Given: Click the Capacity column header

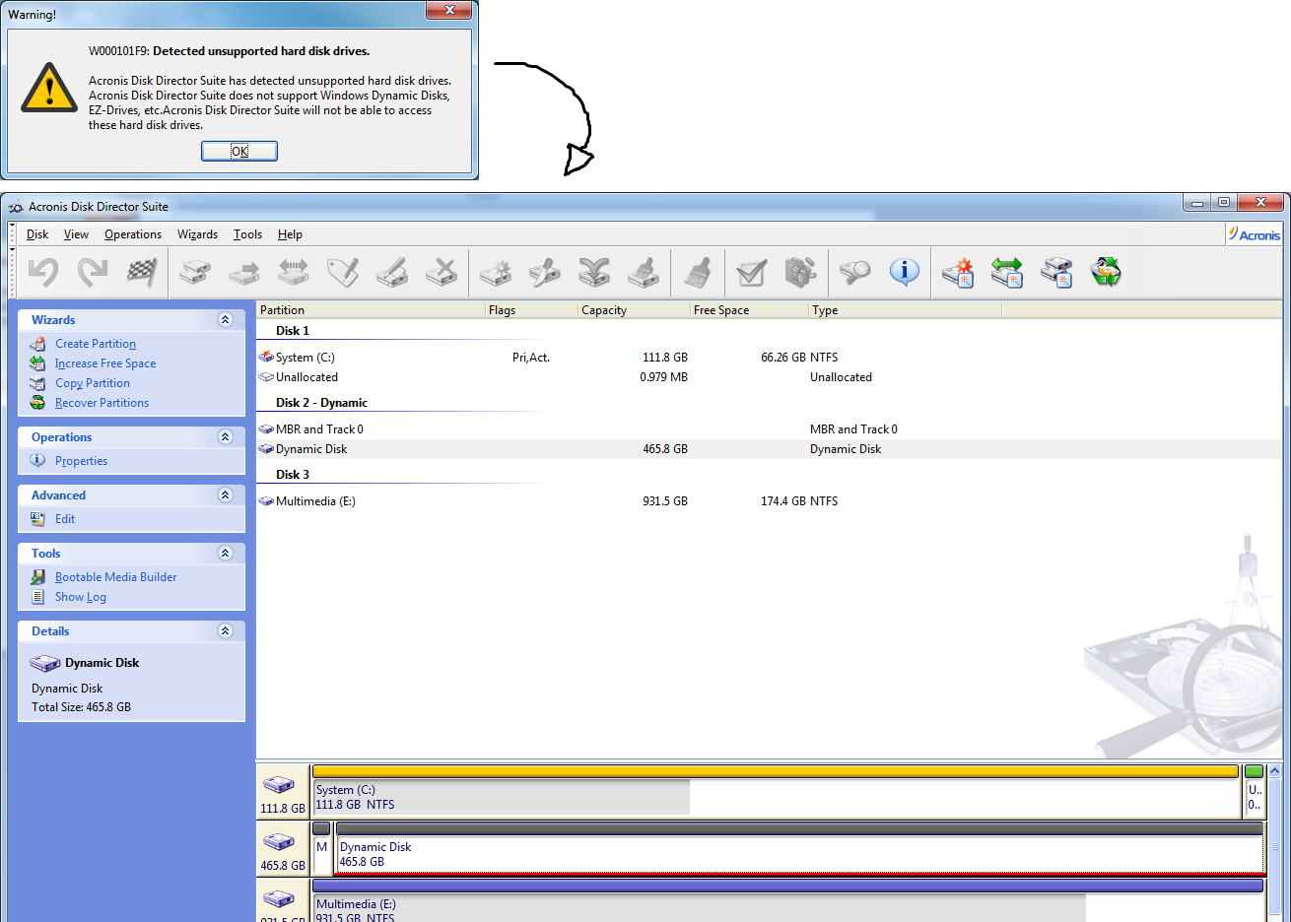Looking at the screenshot, I should click(604, 310).
